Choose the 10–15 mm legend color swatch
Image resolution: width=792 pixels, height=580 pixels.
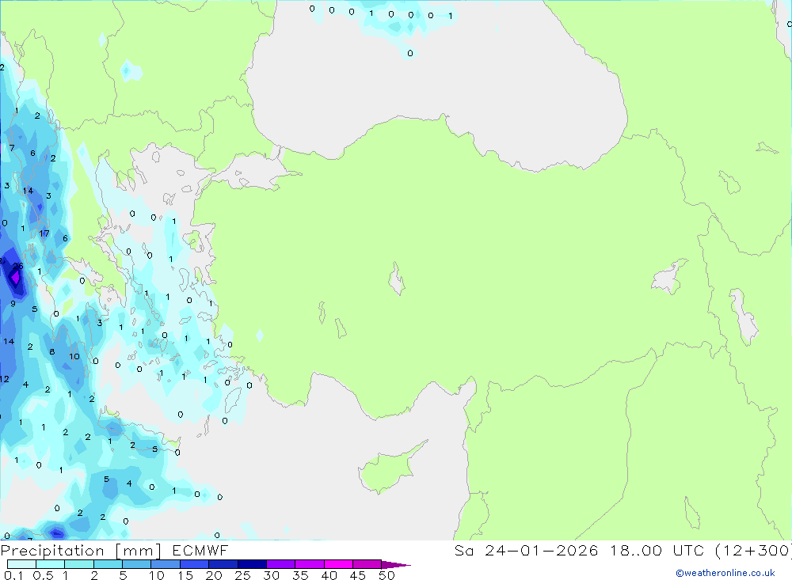pyautogui.click(x=166, y=564)
